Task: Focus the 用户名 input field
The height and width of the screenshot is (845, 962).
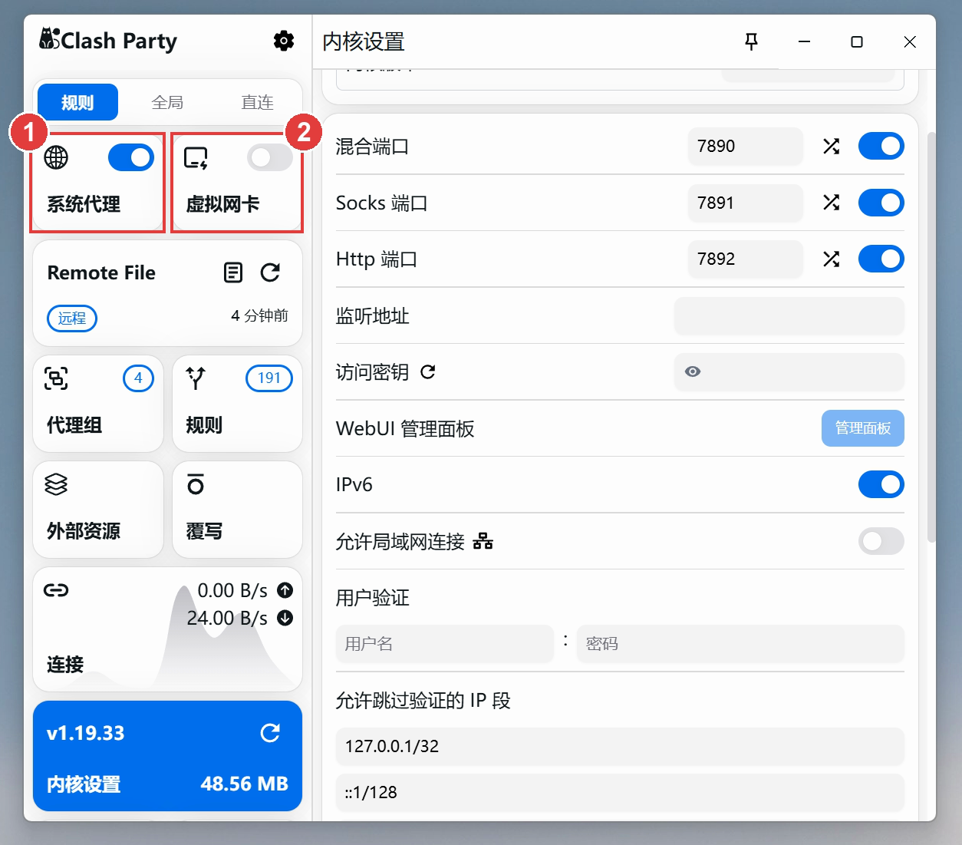Action: (x=445, y=643)
